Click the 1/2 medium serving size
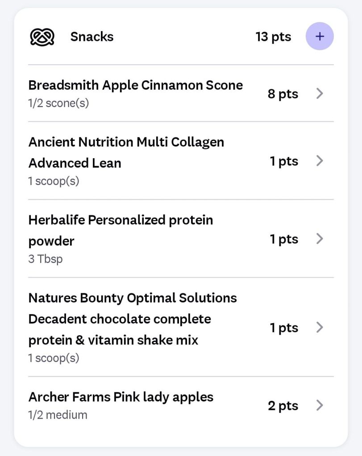362x456 pixels. pos(58,415)
